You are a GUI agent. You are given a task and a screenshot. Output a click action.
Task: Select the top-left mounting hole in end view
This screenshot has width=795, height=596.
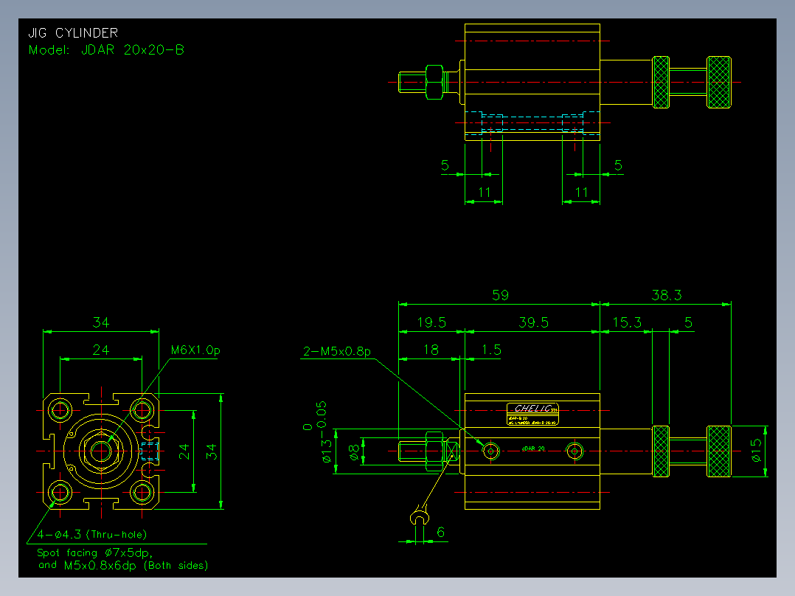[60, 409]
